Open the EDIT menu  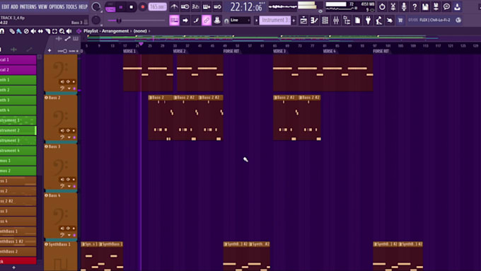pos(6,7)
